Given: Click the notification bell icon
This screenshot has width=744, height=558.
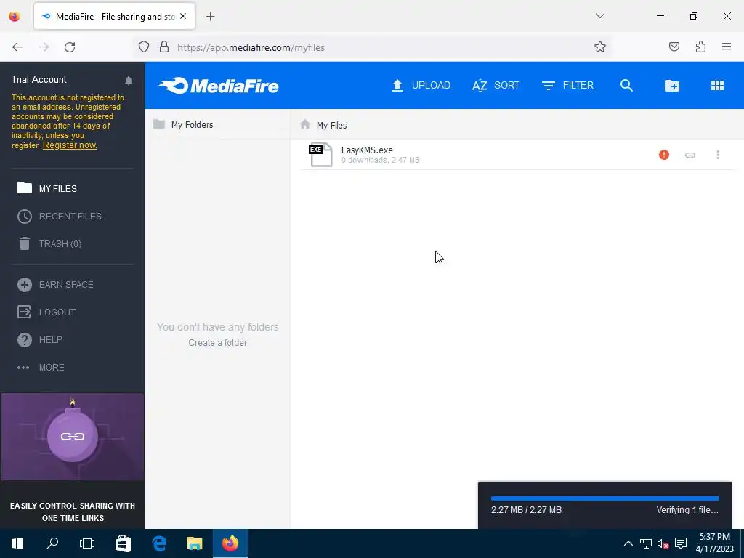Looking at the screenshot, I should 129,81.
